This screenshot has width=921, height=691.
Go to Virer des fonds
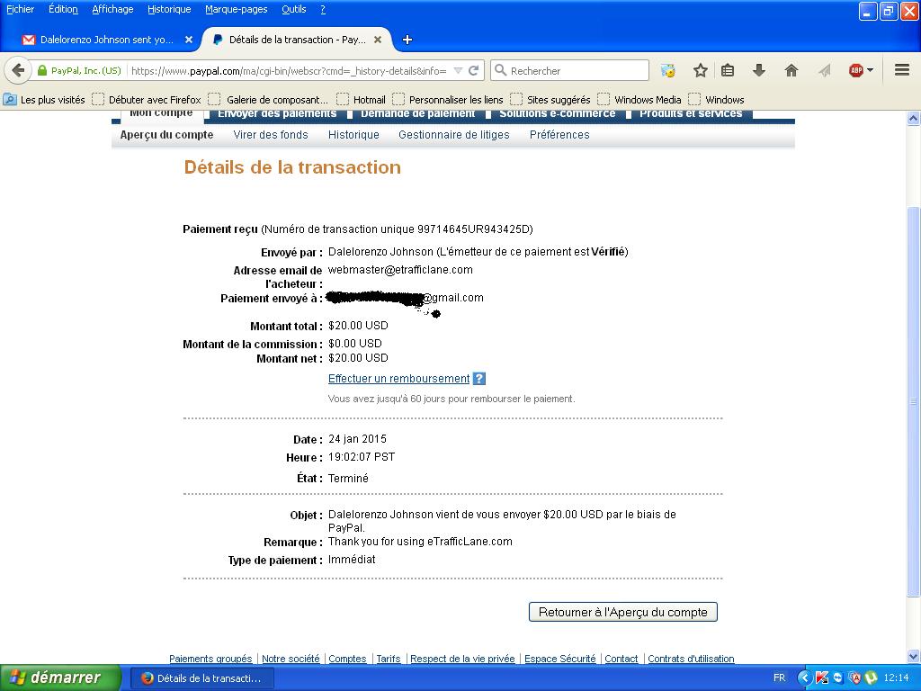coord(271,135)
